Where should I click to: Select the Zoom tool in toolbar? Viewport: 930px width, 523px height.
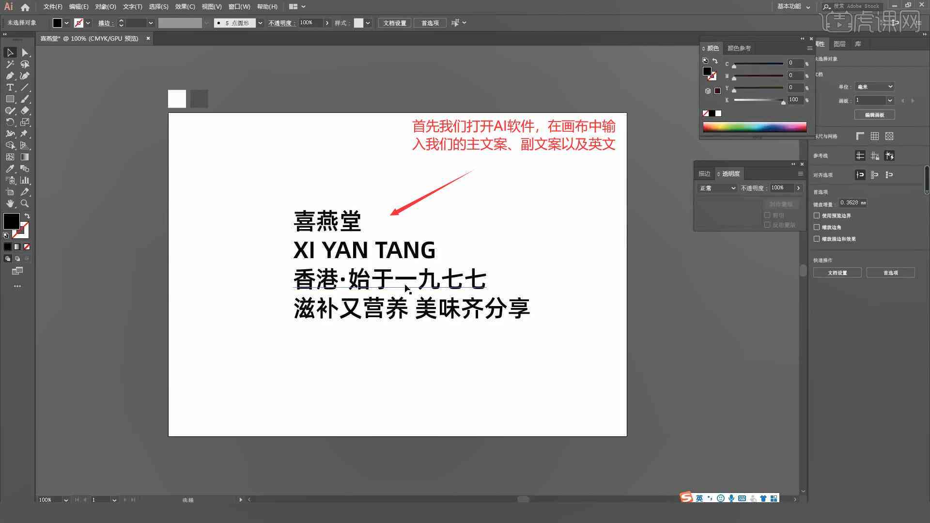point(25,202)
